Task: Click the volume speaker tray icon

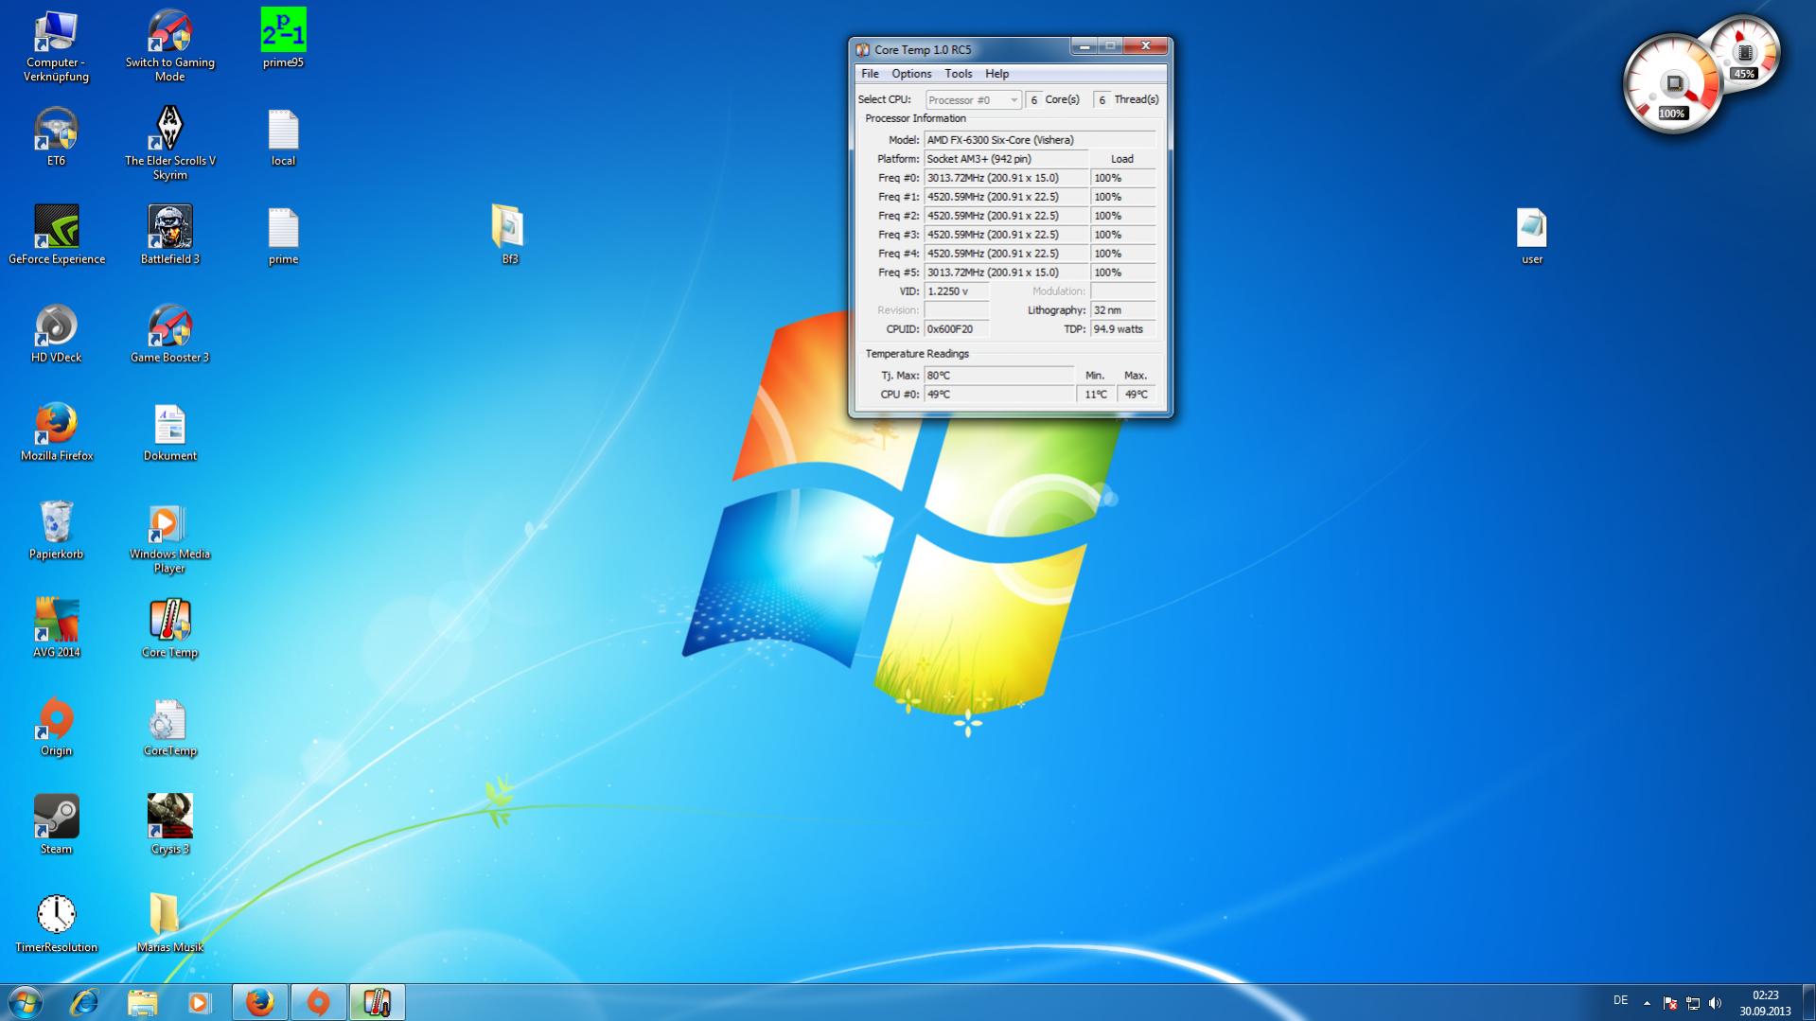Action: (1716, 1003)
